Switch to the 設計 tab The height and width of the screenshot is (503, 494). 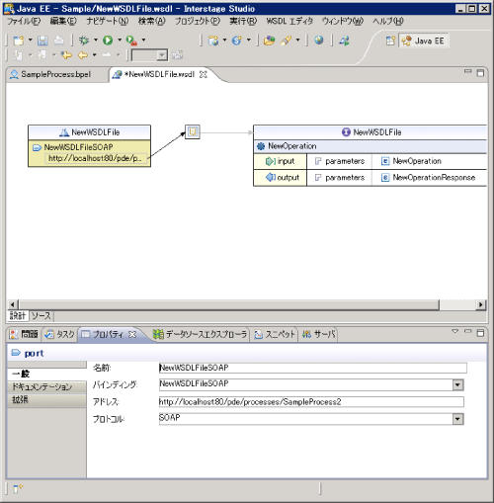[18, 316]
